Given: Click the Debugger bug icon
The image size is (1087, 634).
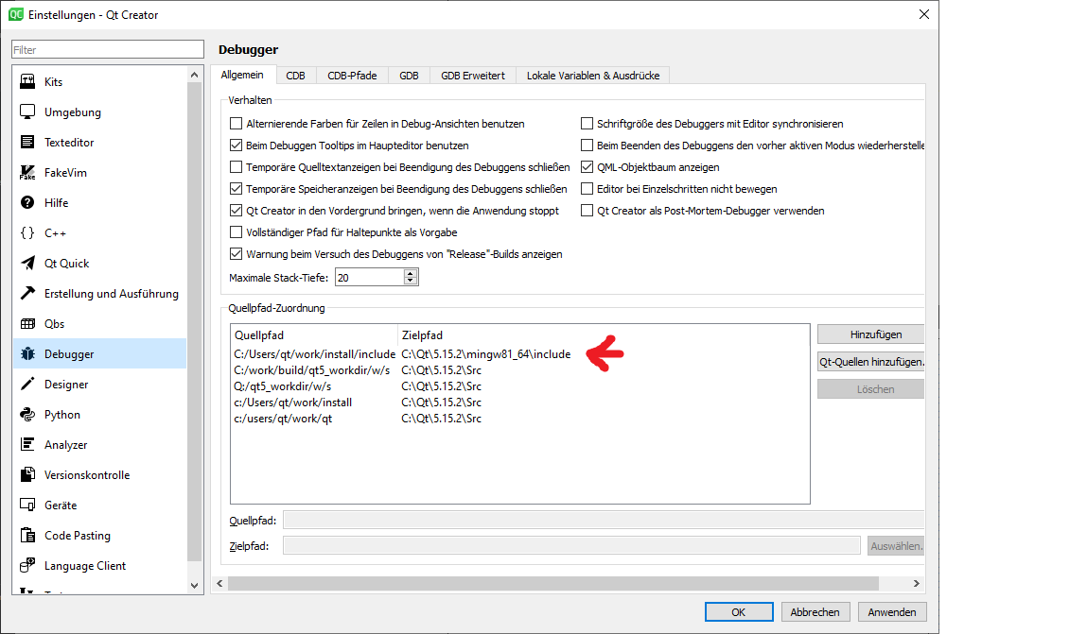Looking at the screenshot, I should pyautogui.click(x=27, y=353).
